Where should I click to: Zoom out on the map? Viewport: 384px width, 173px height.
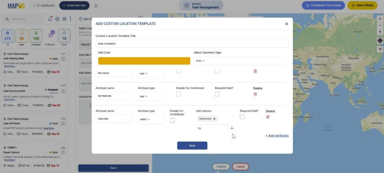coord(380,25)
